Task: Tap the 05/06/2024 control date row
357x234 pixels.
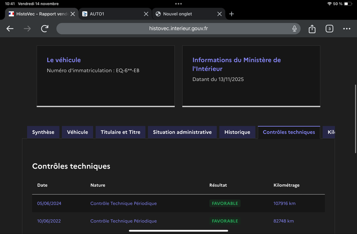Action: tap(49, 204)
